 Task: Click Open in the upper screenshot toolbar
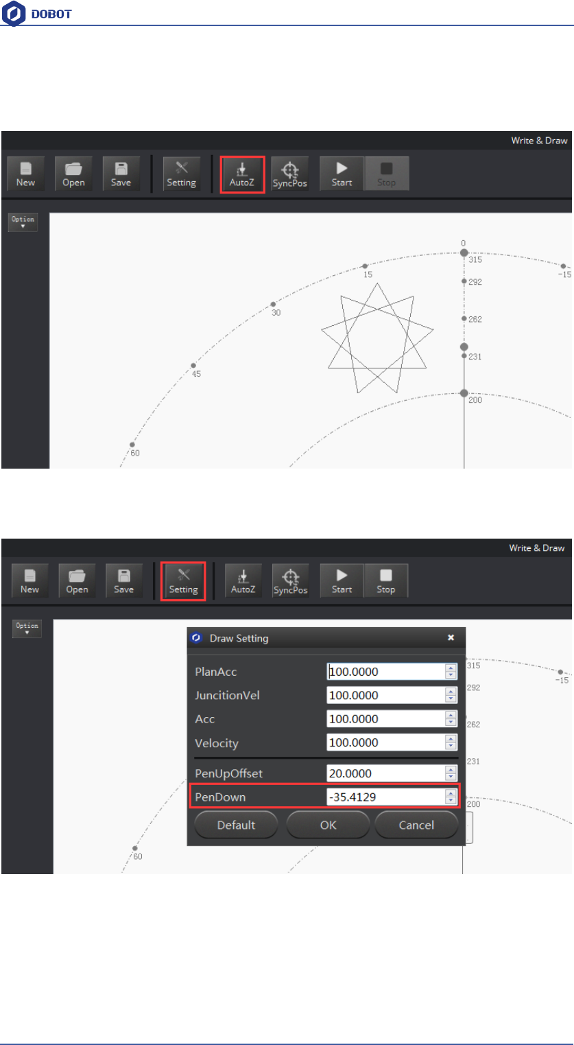[73, 173]
